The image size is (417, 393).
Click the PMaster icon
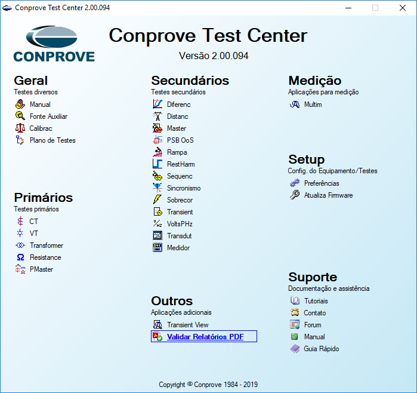[x=20, y=269]
